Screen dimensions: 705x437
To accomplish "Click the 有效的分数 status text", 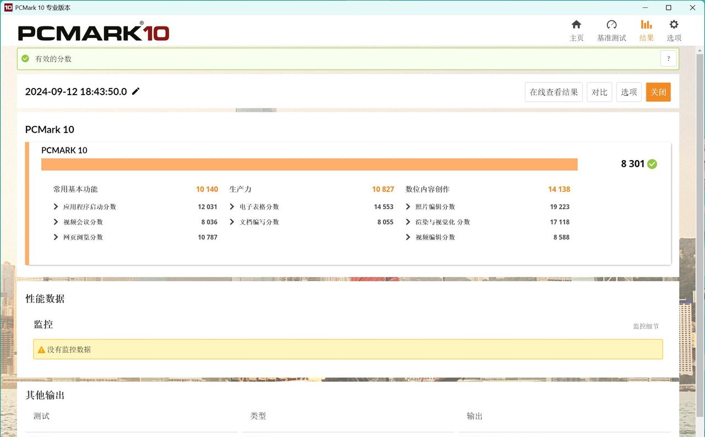I will coord(53,59).
